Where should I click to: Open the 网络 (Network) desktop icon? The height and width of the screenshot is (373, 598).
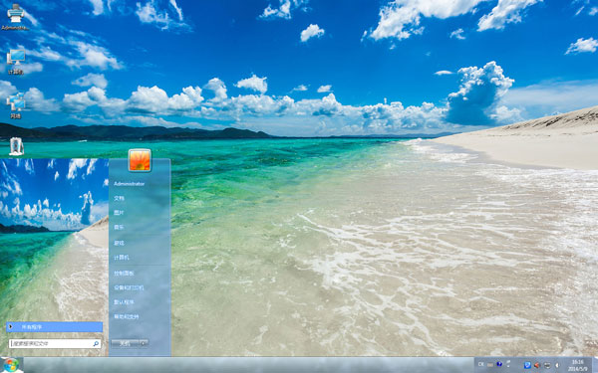click(16, 104)
